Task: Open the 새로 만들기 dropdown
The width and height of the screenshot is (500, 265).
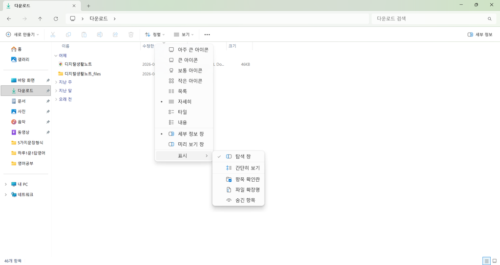Action: coord(22,35)
